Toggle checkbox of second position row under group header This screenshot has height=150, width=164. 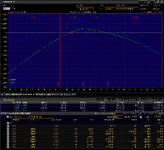(x=8, y=129)
